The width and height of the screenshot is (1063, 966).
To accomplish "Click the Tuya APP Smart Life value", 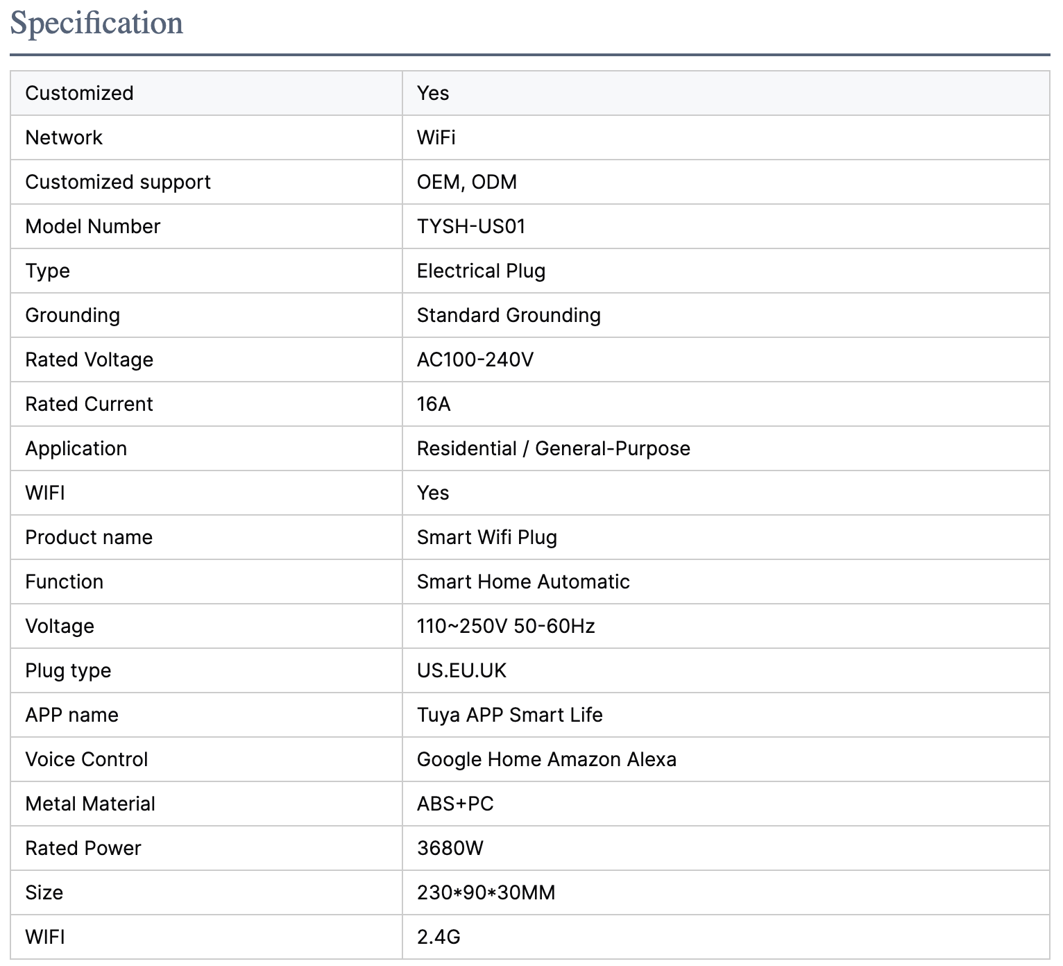I will (509, 715).
